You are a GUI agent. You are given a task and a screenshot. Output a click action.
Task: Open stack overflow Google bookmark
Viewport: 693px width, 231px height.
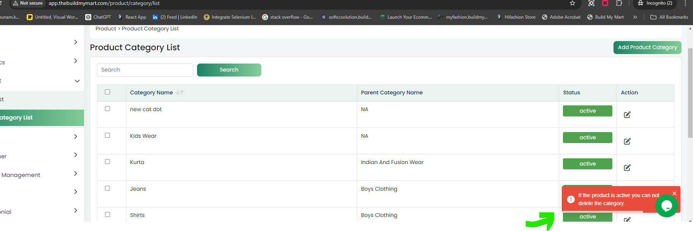coord(288,17)
